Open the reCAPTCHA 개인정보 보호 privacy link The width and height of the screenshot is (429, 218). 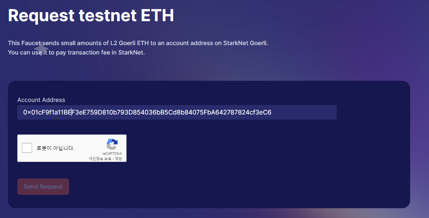[x=100, y=158]
